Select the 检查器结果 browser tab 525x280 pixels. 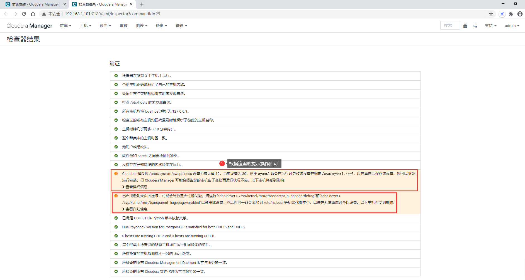click(x=102, y=4)
